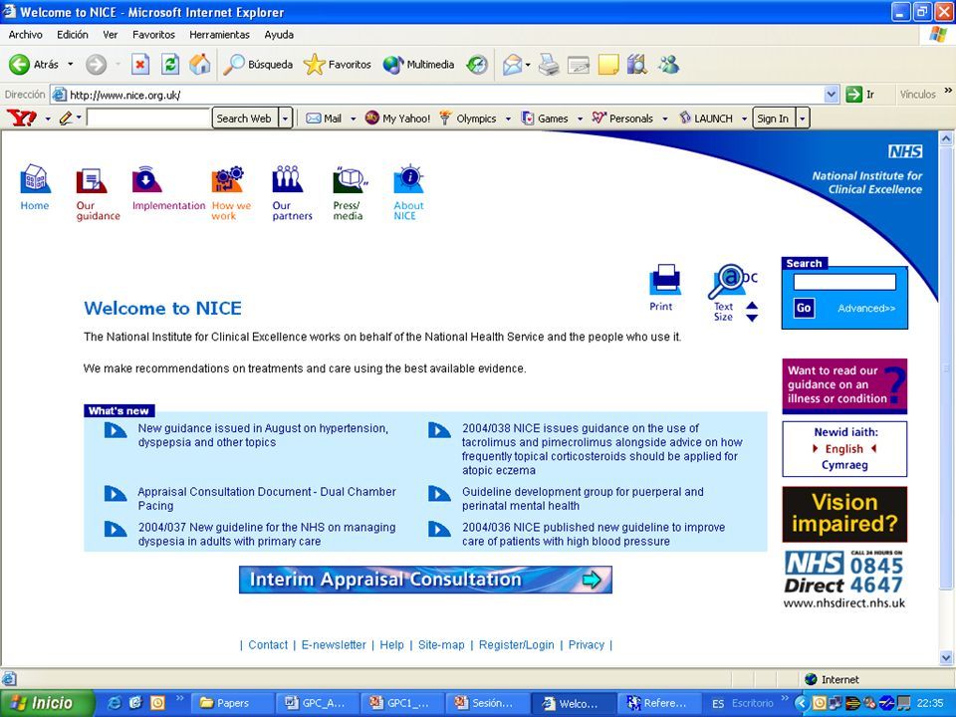Click the Print printer icon on page
The height and width of the screenshot is (717, 956).
click(664, 280)
